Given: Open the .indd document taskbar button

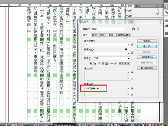Looking at the screenshot, I should pos(65,125).
